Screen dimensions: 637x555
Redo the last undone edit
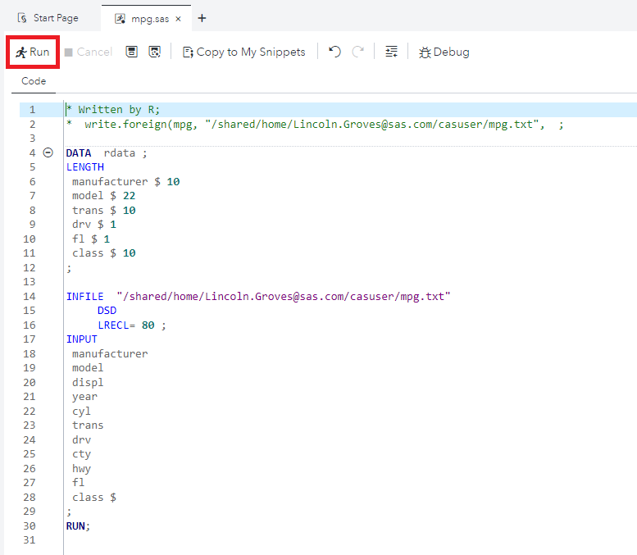(x=357, y=52)
